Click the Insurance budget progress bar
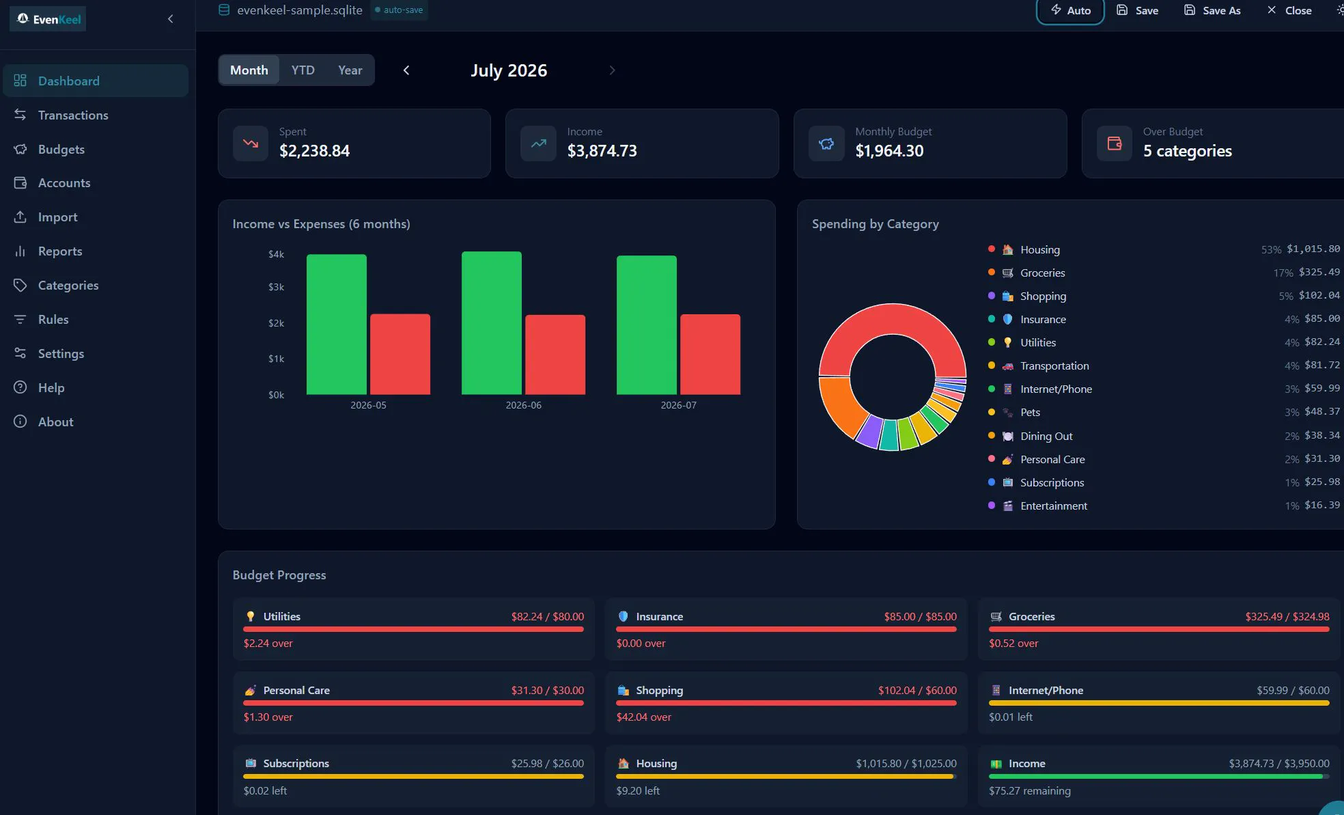The width and height of the screenshot is (1344, 815). [786, 629]
